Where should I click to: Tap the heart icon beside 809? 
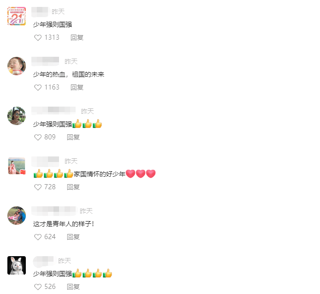[x=38, y=137]
